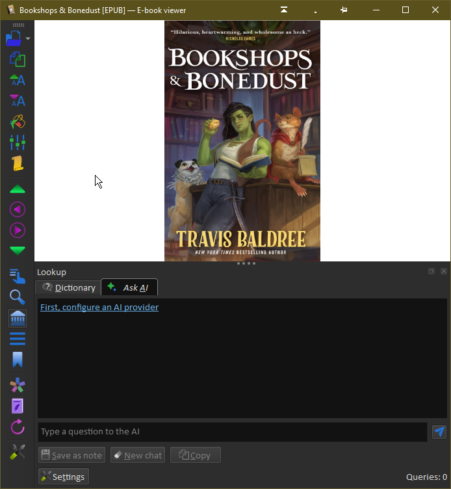Click the Save as note button

pyautogui.click(x=71, y=455)
